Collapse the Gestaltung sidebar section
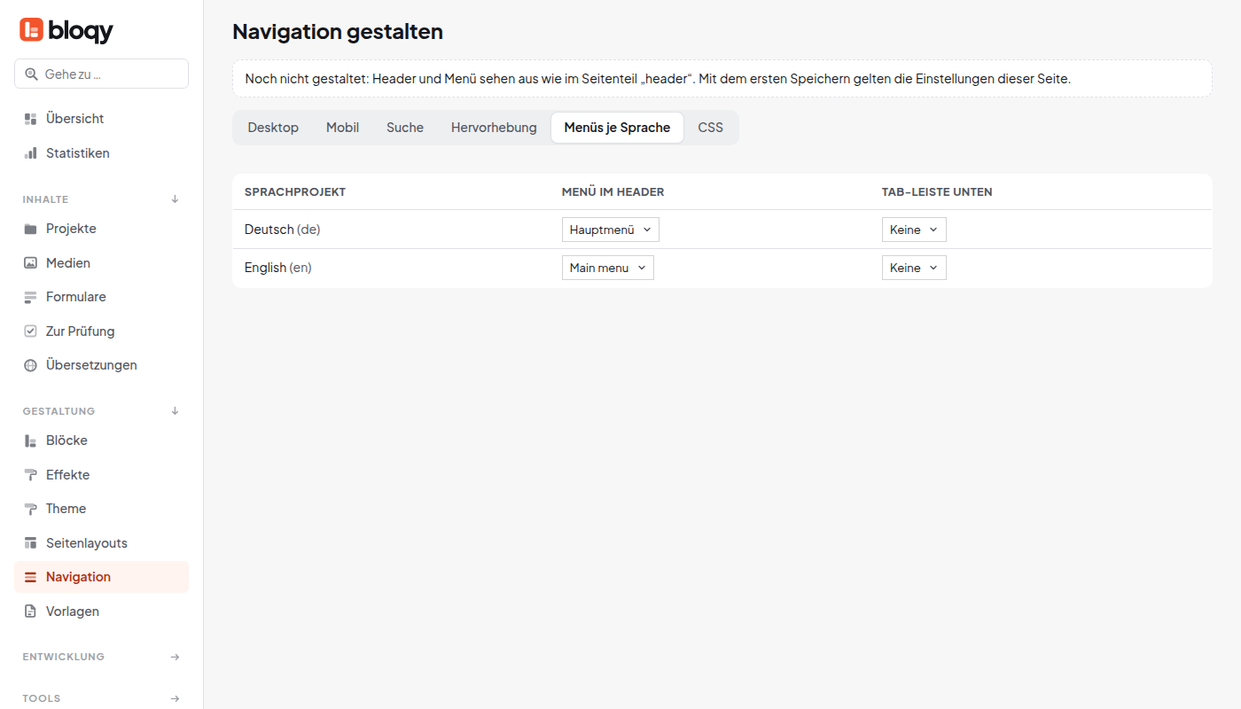 point(175,411)
